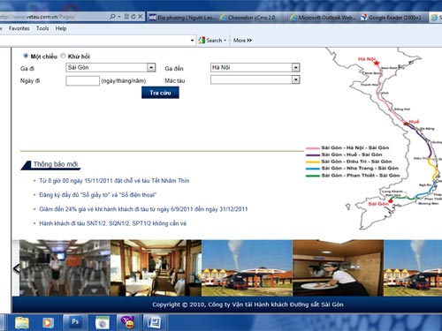Image resolution: width=442 pixels, height=331 pixels.
Task: Open the Ga đi dropdown showing Sài Gòn
Action: pyautogui.click(x=110, y=68)
